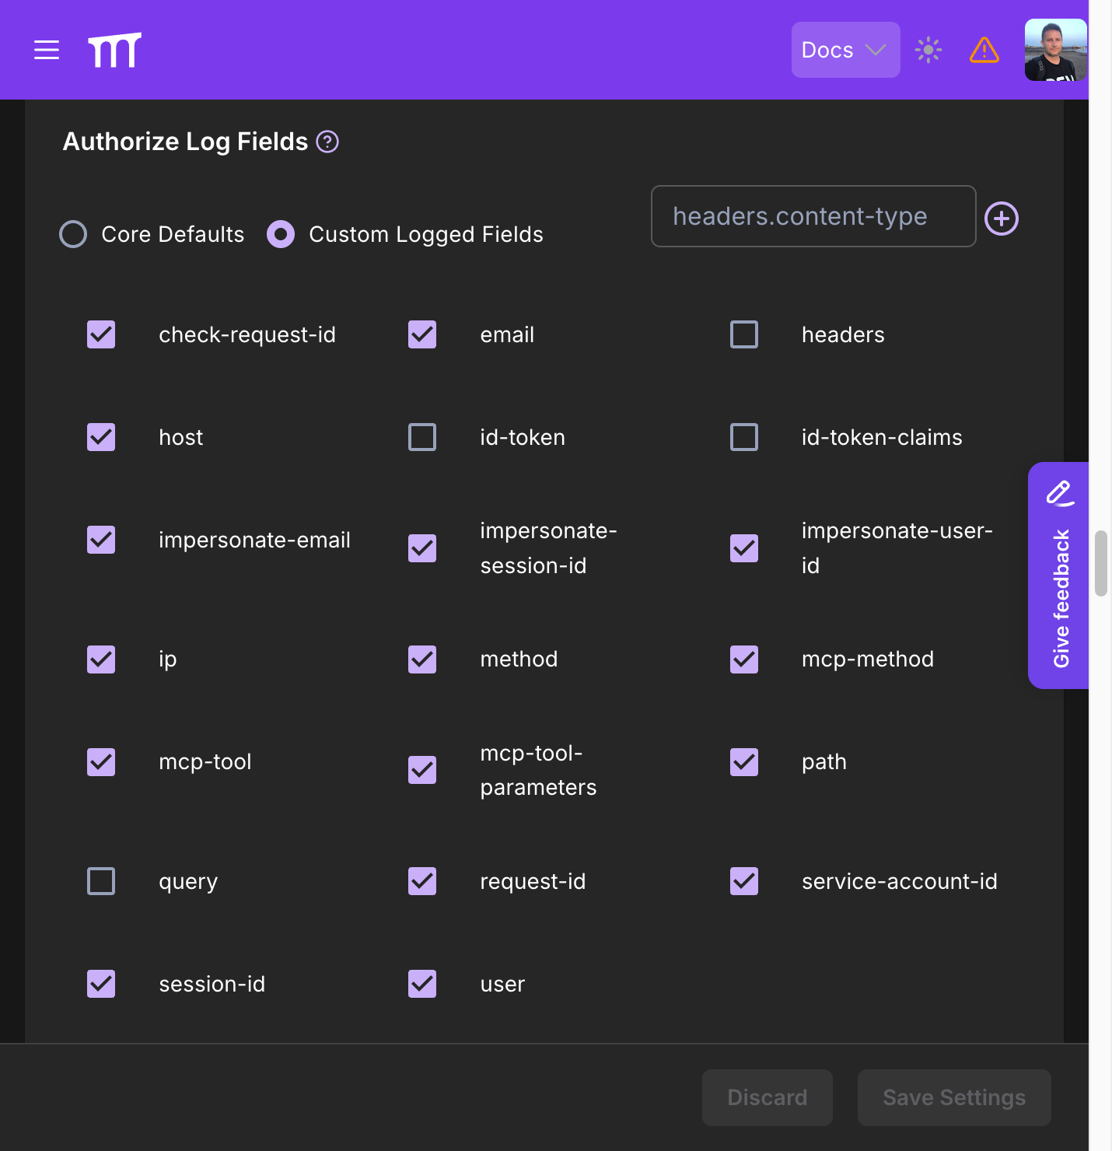Screen dimensions: 1112x1151
Task: Open the user profile avatar
Action: (x=1056, y=50)
